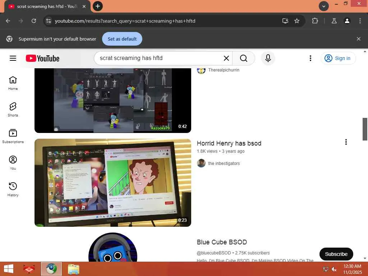Open Horrid Henry has bsod video title

(229, 143)
